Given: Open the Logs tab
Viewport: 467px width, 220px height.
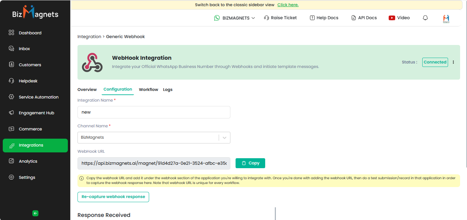Looking at the screenshot, I should [x=168, y=90].
